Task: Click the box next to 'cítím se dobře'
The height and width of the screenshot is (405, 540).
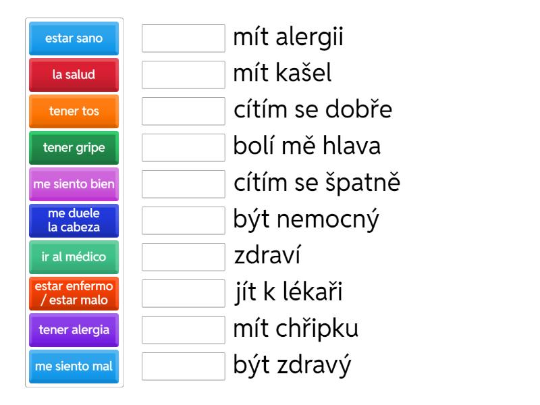Action: (x=184, y=111)
